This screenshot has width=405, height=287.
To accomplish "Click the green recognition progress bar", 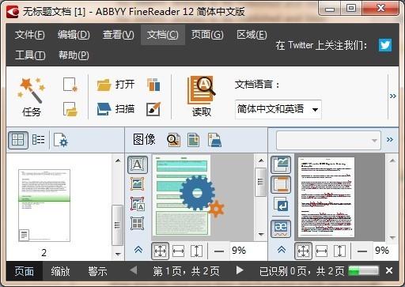I will click(x=364, y=270).
